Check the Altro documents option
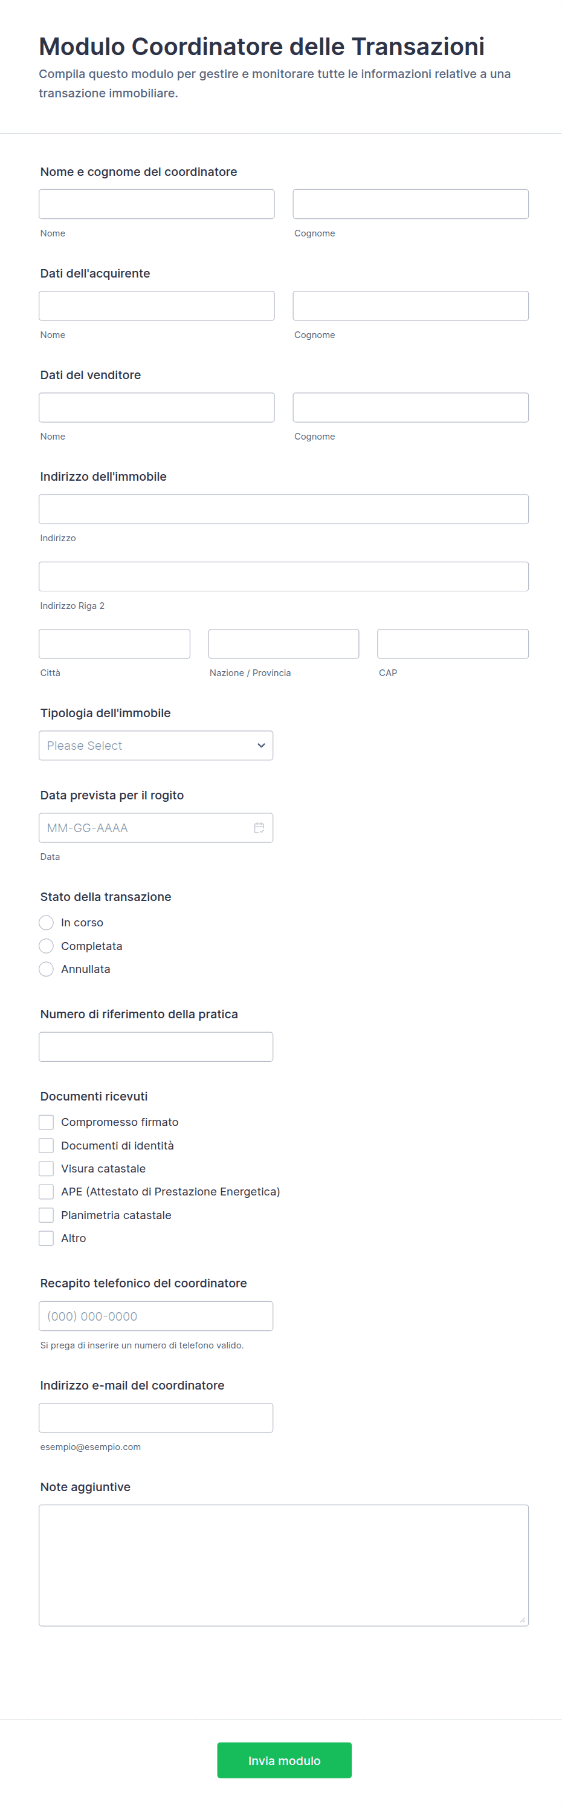The height and width of the screenshot is (1808, 562). point(47,1238)
